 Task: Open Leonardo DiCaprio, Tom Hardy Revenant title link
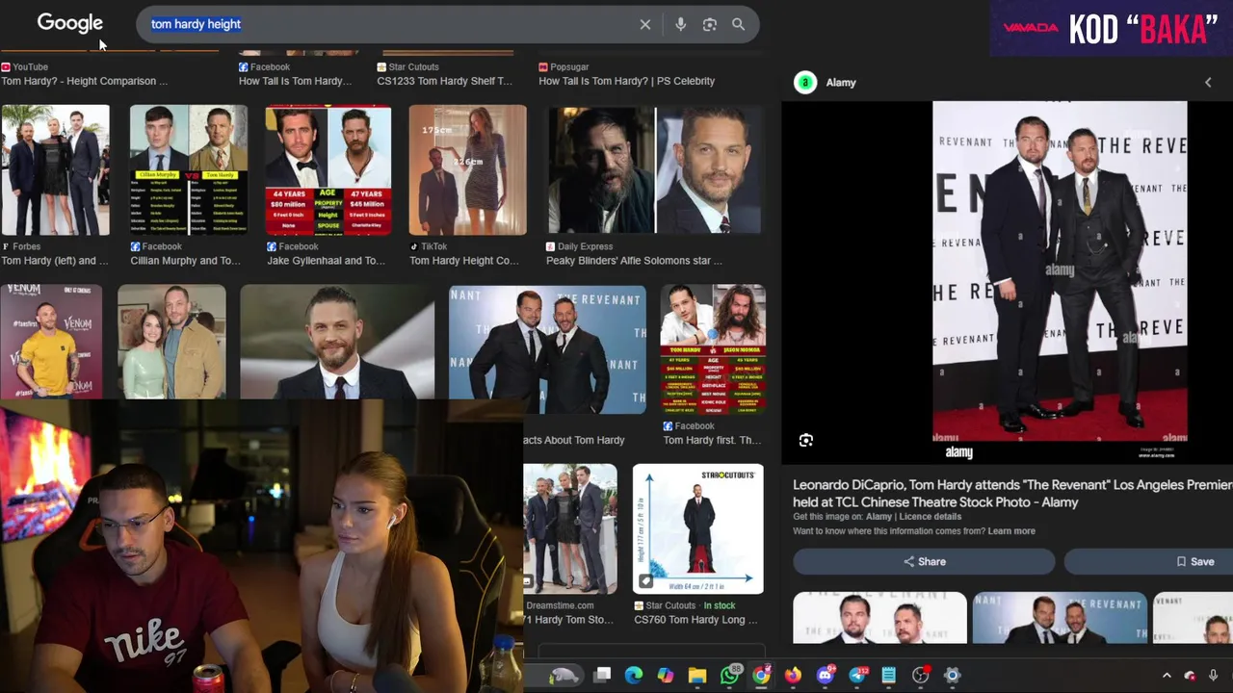click(1012, 493)
